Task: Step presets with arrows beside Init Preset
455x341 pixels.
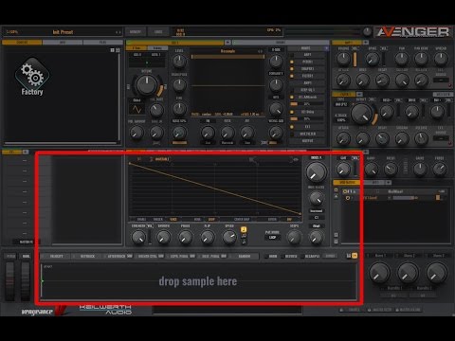Action: coord(118,32)
